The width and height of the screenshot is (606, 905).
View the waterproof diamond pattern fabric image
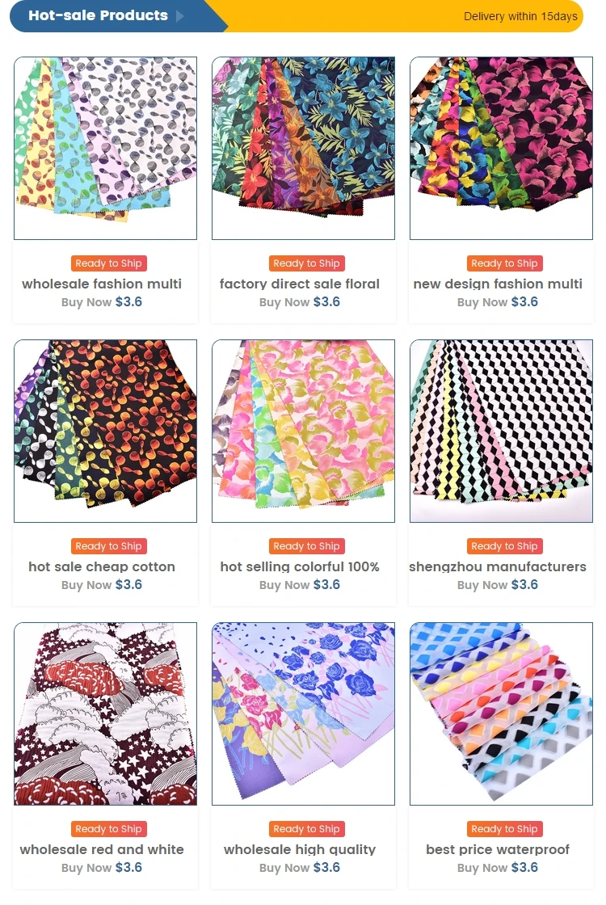pos(502,713)
